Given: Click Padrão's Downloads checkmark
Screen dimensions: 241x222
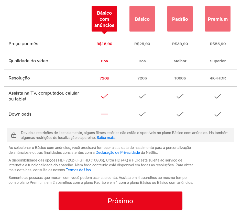Looking at the screenshot, I should [x=180, y=114].
